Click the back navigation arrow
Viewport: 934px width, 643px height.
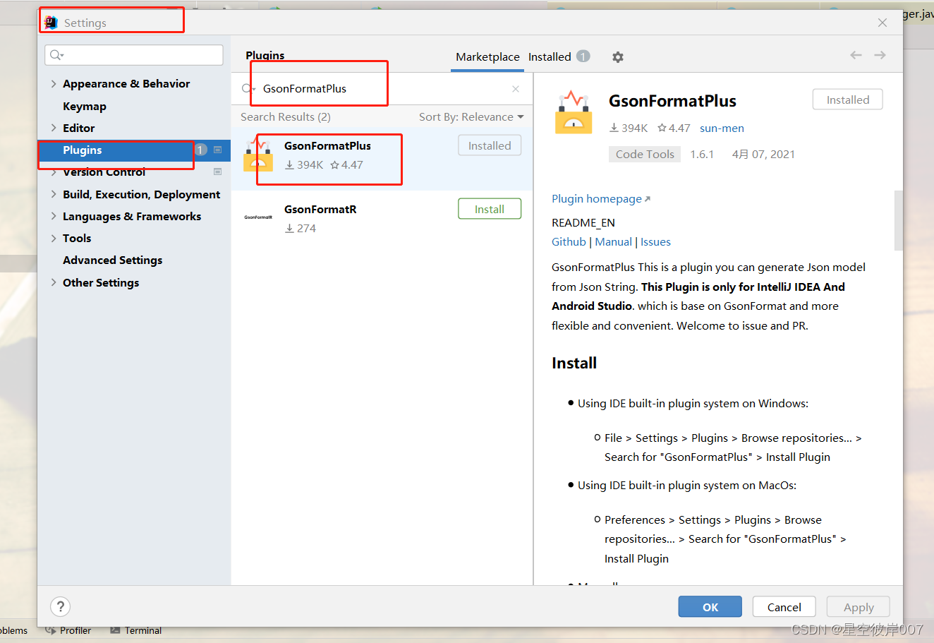(x=856, y=55)
